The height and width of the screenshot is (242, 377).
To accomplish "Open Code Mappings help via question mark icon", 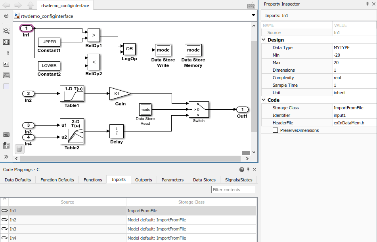I will [241, 170].
